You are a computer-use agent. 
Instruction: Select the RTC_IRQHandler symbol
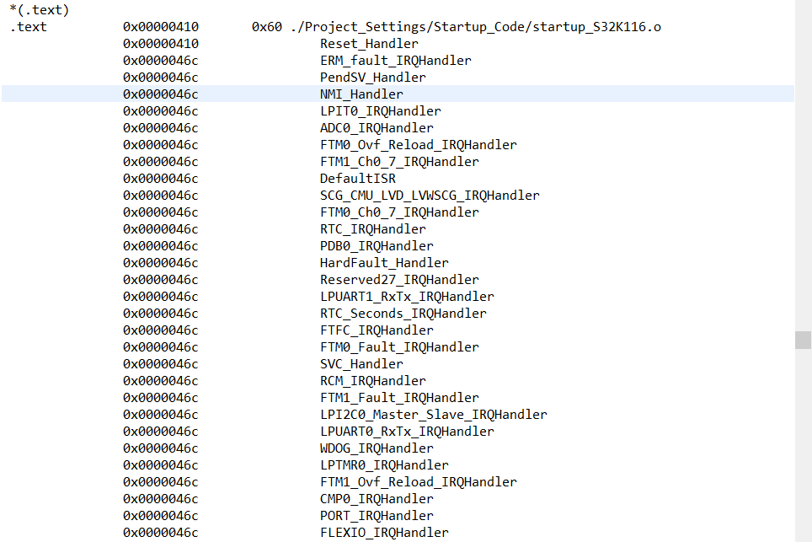pyautogui.click(x=373, y=229)
